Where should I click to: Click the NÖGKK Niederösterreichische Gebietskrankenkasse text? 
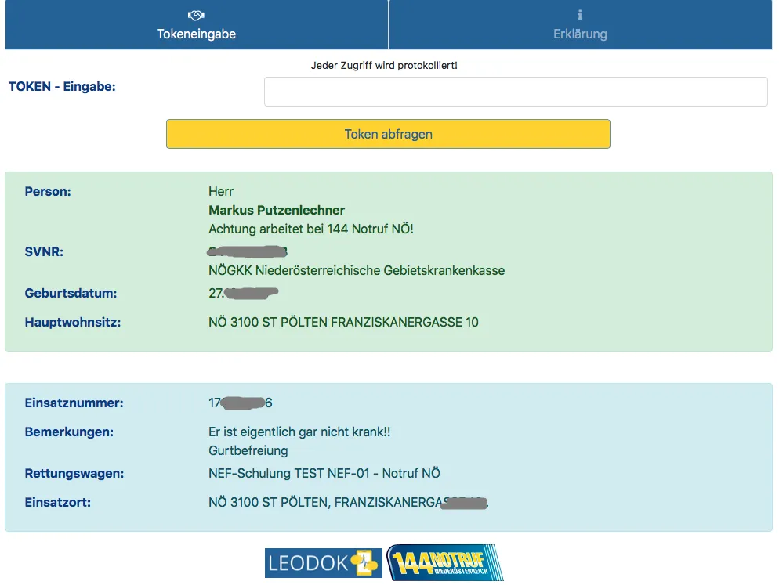(x=357, y=270)
